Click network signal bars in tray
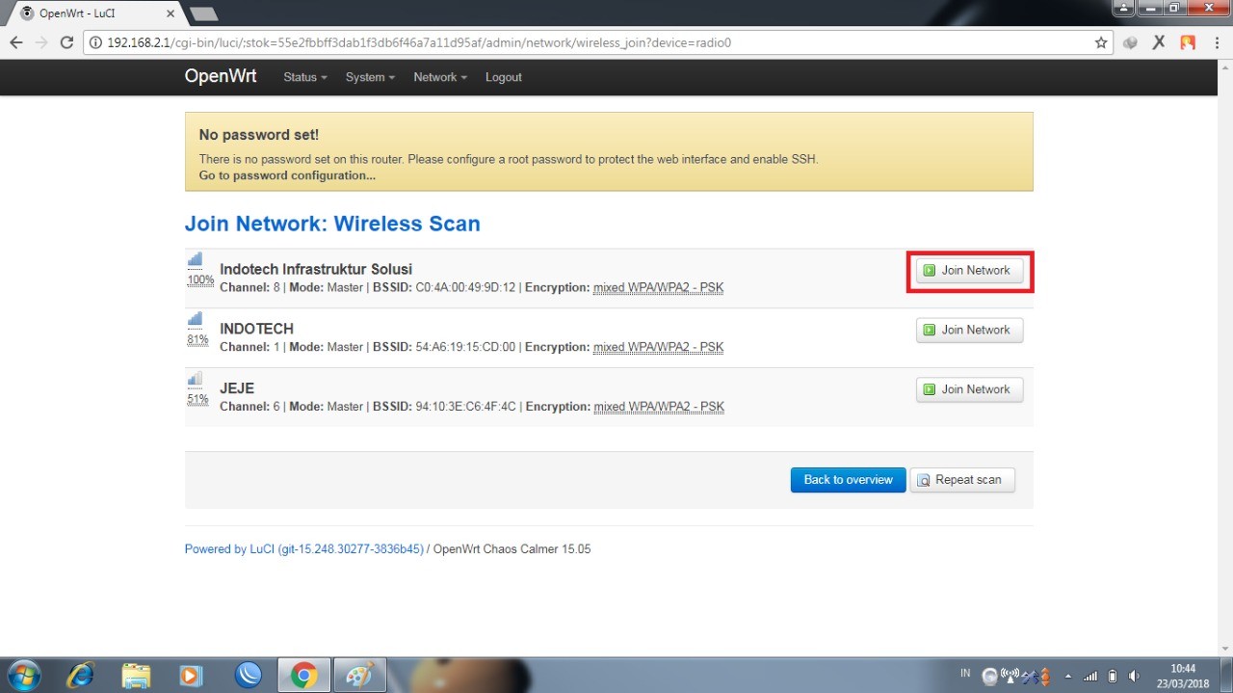This screenshot has height=693, width=1233. [1090, 676]
